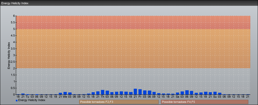Click the y-axis value '6'
This screenshot has width=258, height=105.
(14, 16)
